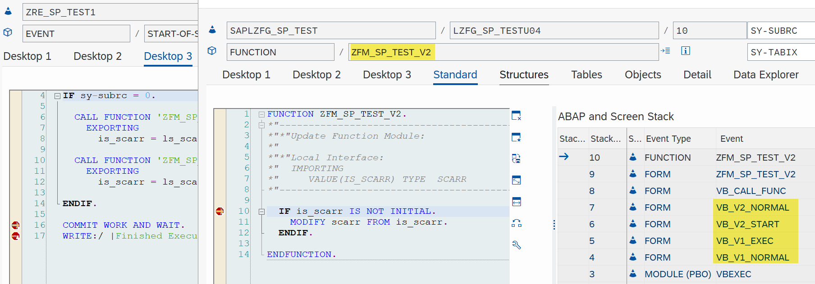Screen dimensions: 815x284
Task: Switch to Desktop 1 tab in right window
Action: coord(246,75)
